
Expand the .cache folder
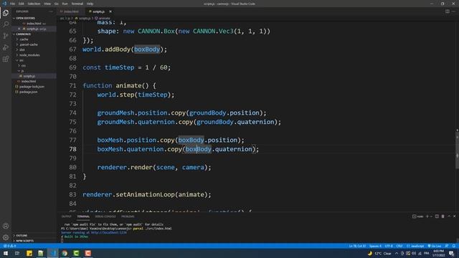[x=34, y=39]
